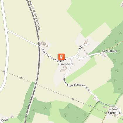Click the building along C 11 near Le Grand Cornoux
This screenshot has height=123, width=123.
click(x=95, y=98)
